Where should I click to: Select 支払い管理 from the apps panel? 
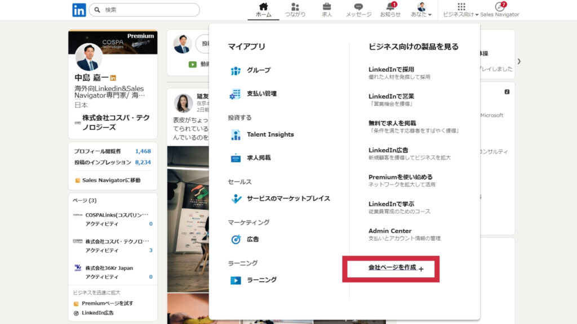[x=261, y=93]
